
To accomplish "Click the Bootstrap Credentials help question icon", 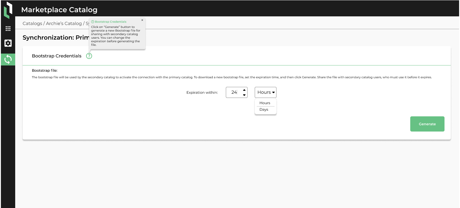I will [x=89, y=56].
